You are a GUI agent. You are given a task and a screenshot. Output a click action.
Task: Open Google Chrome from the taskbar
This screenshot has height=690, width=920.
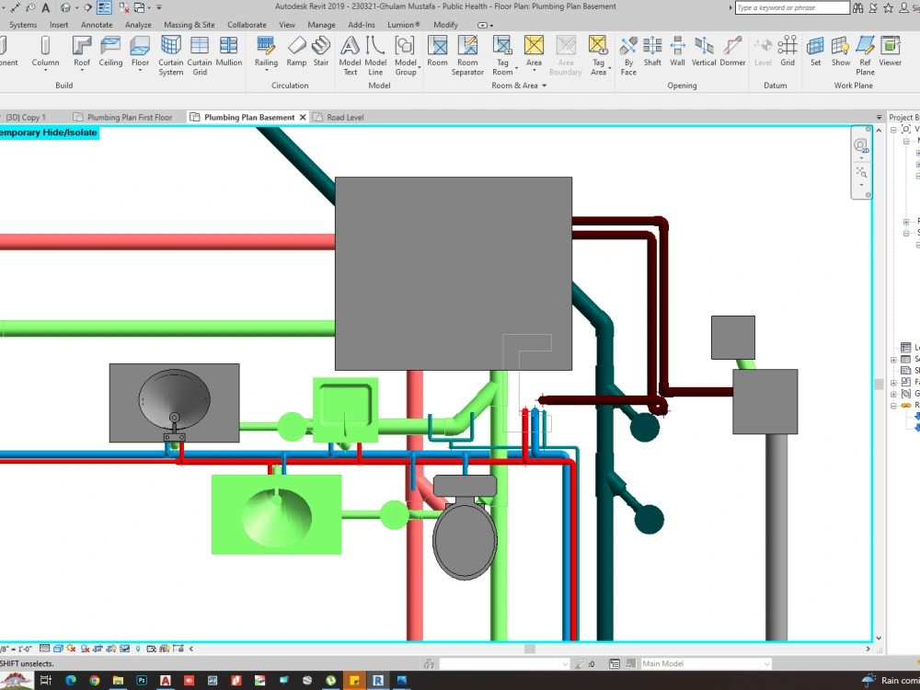point(95,681)
